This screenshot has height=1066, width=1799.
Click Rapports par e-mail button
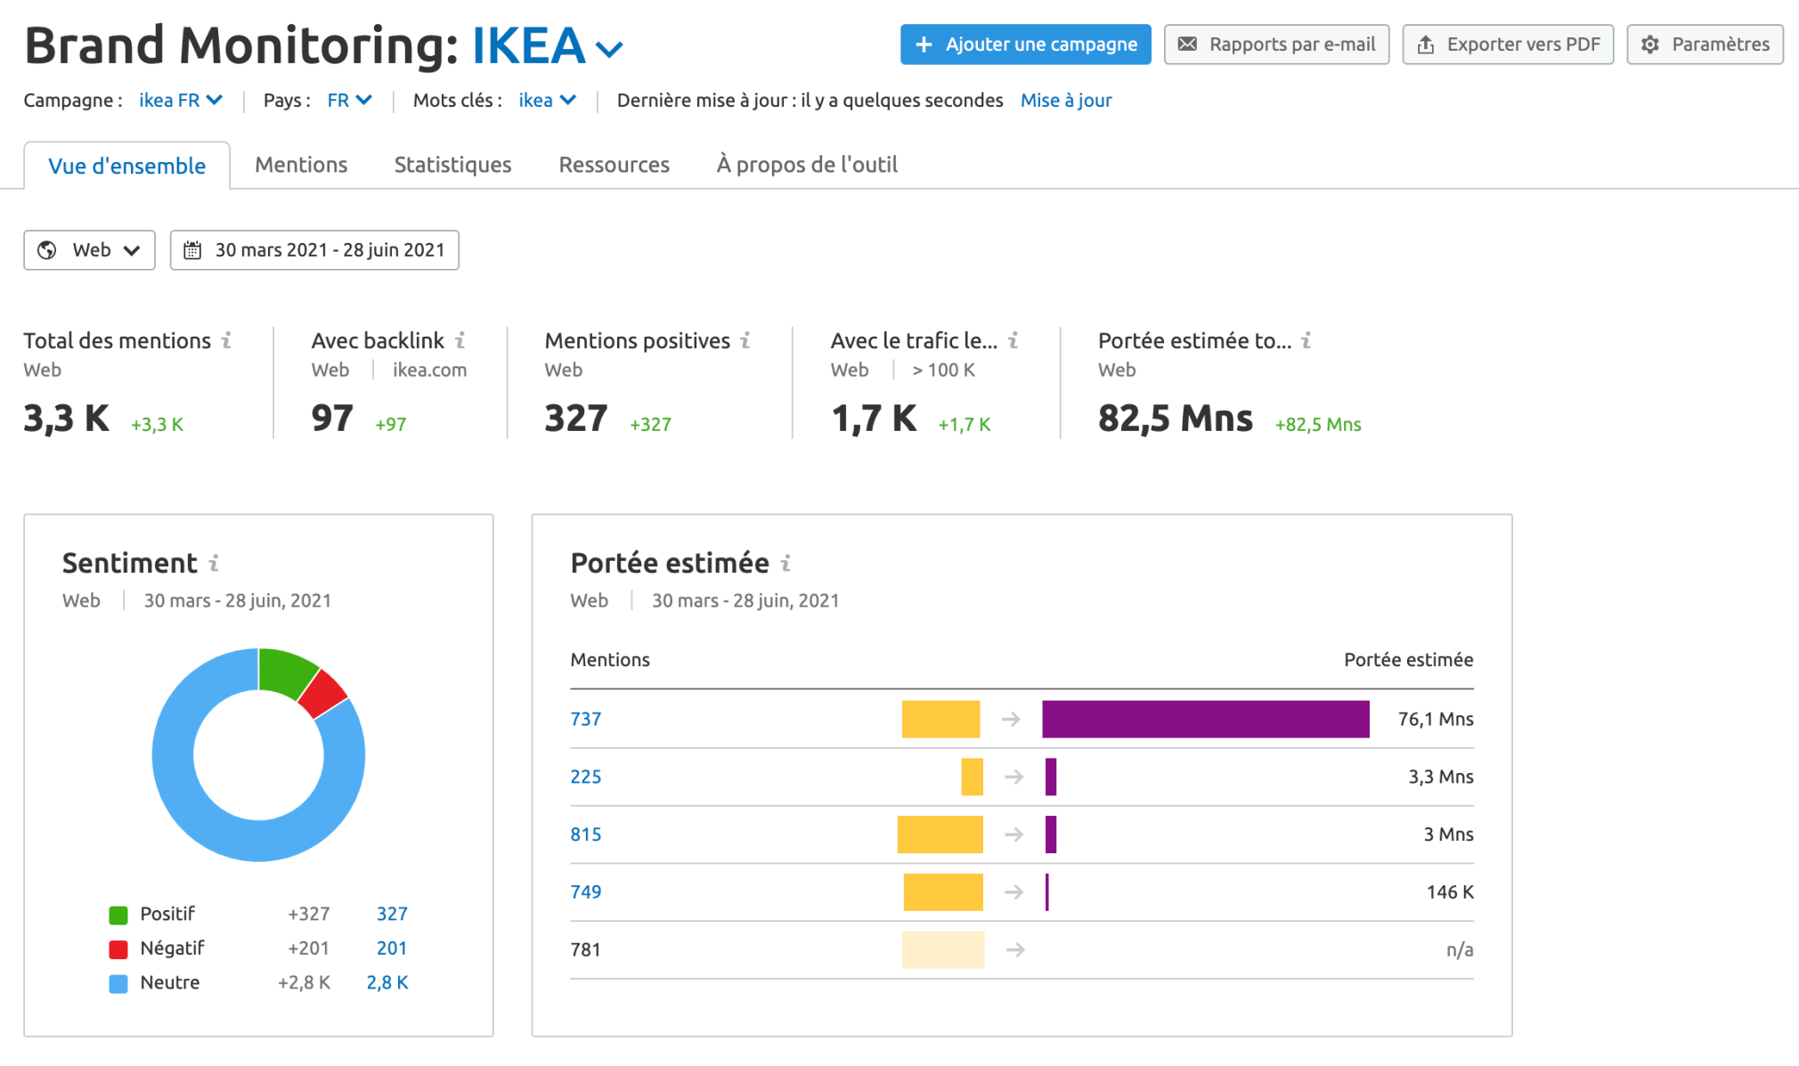point(1276,45)
